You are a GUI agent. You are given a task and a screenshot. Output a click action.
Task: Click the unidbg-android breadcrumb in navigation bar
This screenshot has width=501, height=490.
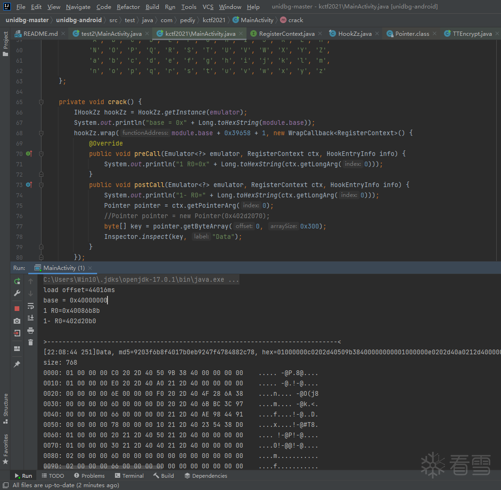[x=79, y=20]
